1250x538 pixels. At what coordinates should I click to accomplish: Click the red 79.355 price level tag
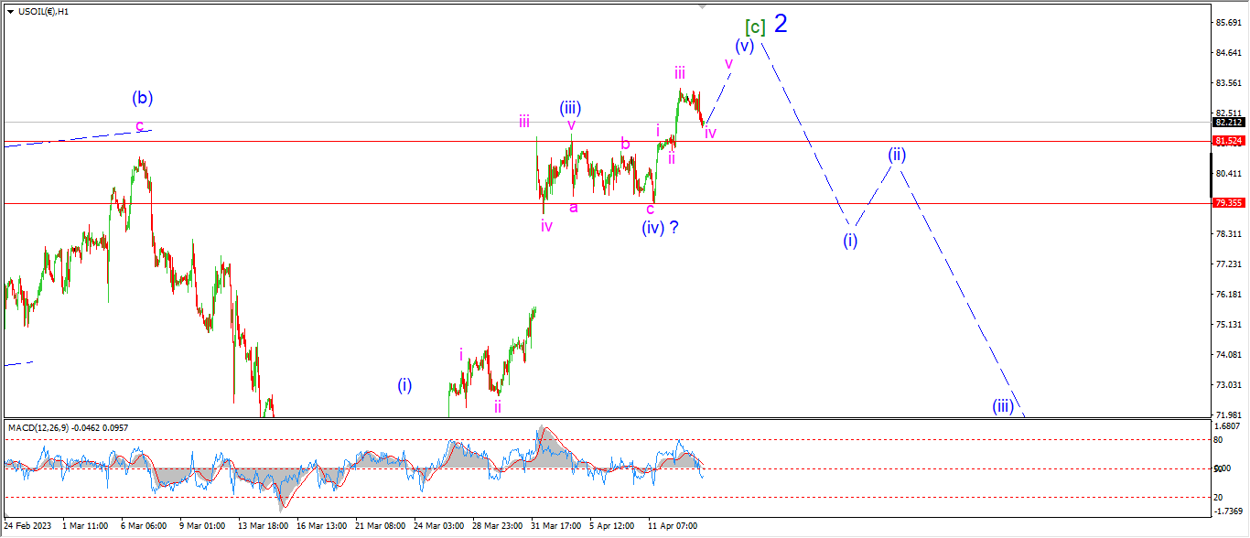1227,203
